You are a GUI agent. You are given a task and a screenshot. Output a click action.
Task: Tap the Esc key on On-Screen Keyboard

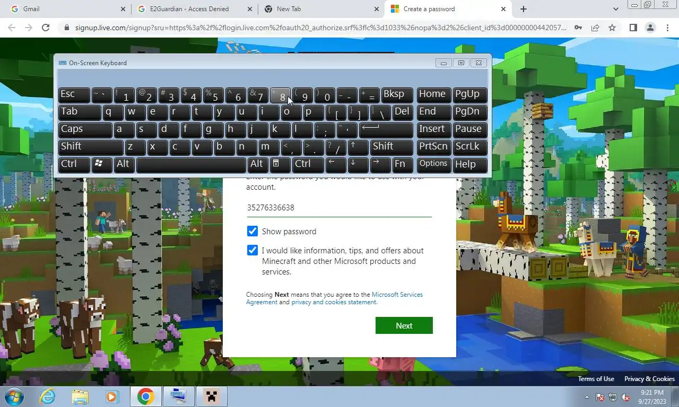click(74, 95)
